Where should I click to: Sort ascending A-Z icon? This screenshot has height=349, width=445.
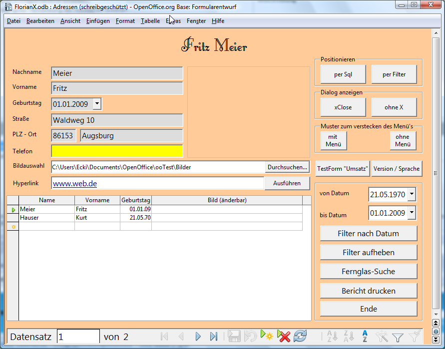[332, 336]
